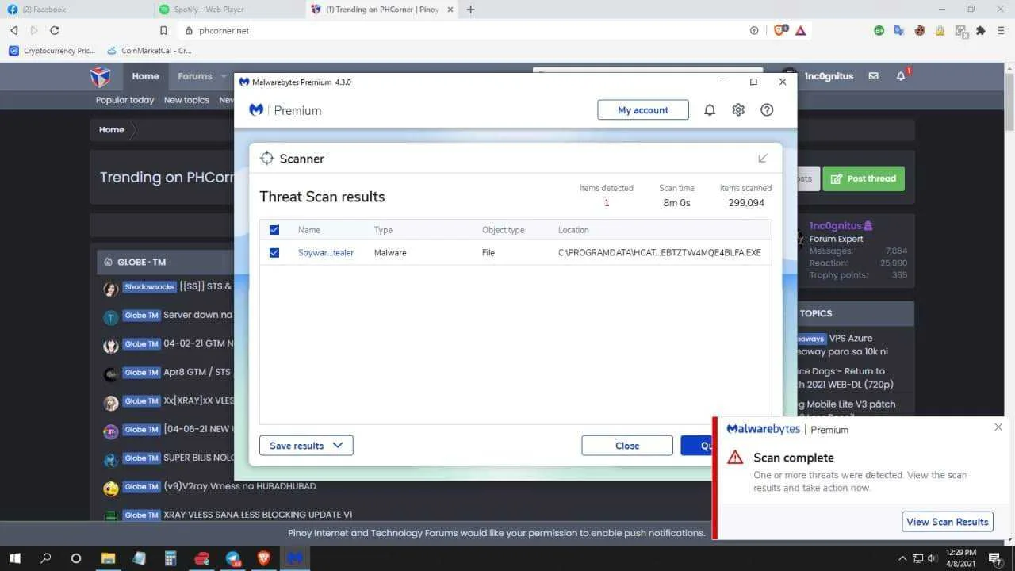Screen dimensions: 1015x571
Task: Open Malwarebytes from the taskbar
Action: (295, 558)
